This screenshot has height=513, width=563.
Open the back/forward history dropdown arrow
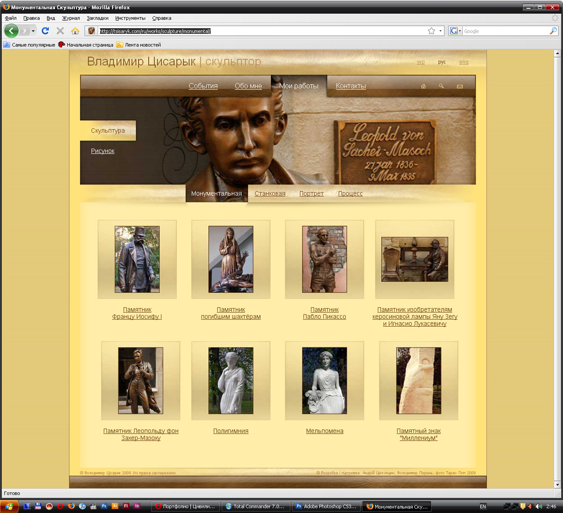(x=33, y=31)
